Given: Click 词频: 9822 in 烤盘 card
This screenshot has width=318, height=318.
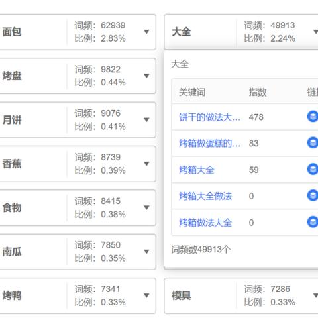Looking at the screenshot, I should 97,70.
